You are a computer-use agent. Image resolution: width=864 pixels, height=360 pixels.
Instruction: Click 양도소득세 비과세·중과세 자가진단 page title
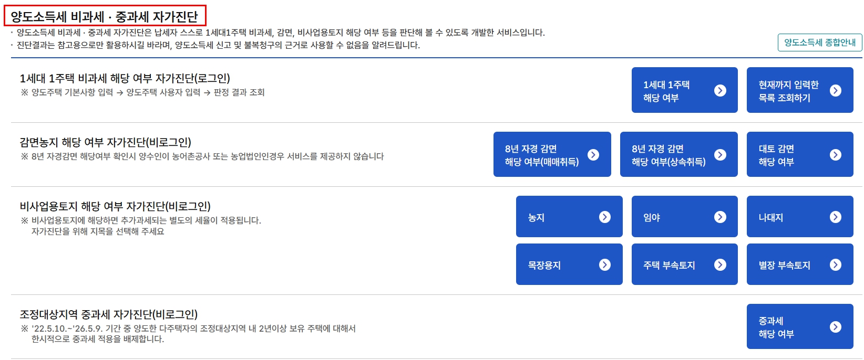point(105,16)
